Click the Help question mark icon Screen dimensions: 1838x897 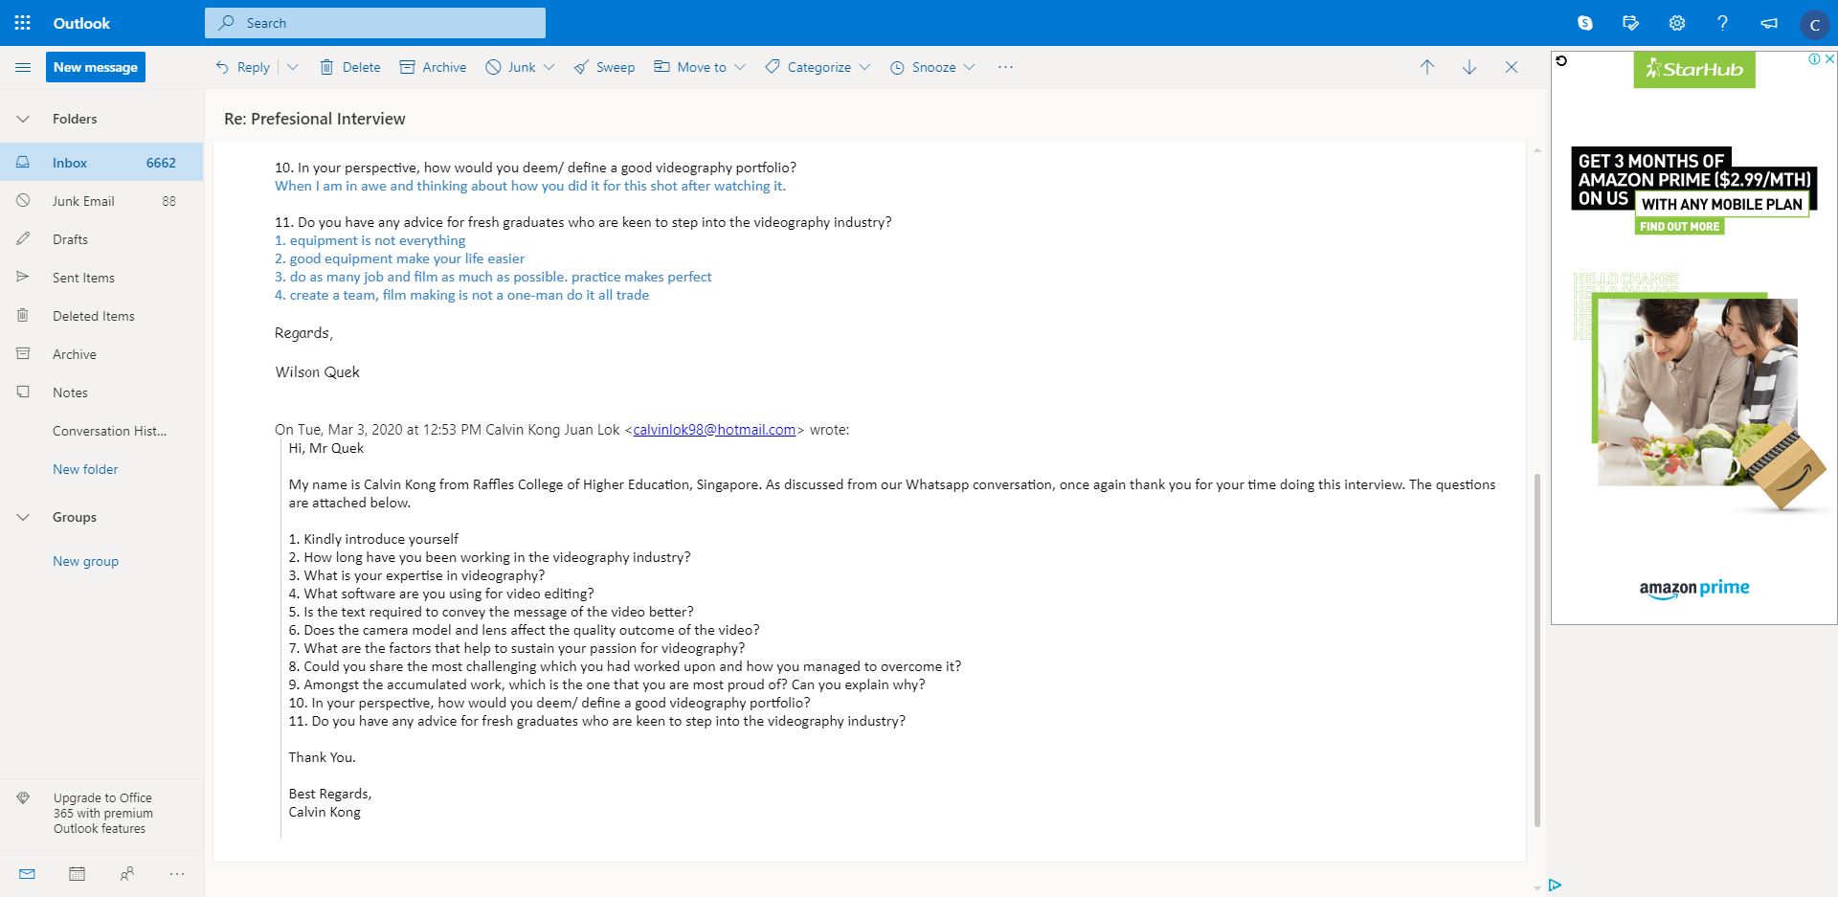click(x=1722, y=23)
